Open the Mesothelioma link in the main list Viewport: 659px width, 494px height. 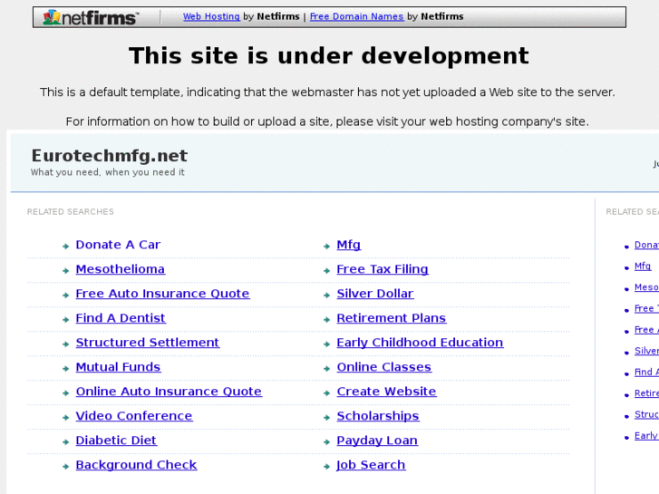121,269
